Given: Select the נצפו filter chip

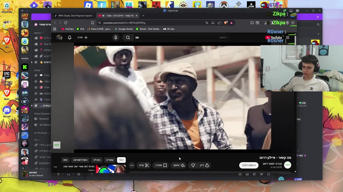Looking at the screenshot, I should point(65,160).
